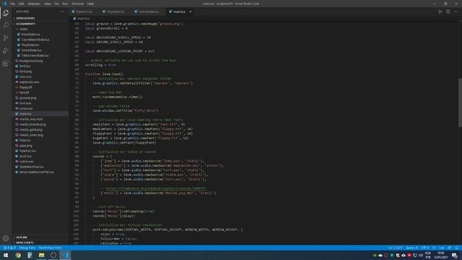Click the feedback icon in status bar
This screenshot has height=260, width=462.
pyautogui.click(x=449, y=248)
